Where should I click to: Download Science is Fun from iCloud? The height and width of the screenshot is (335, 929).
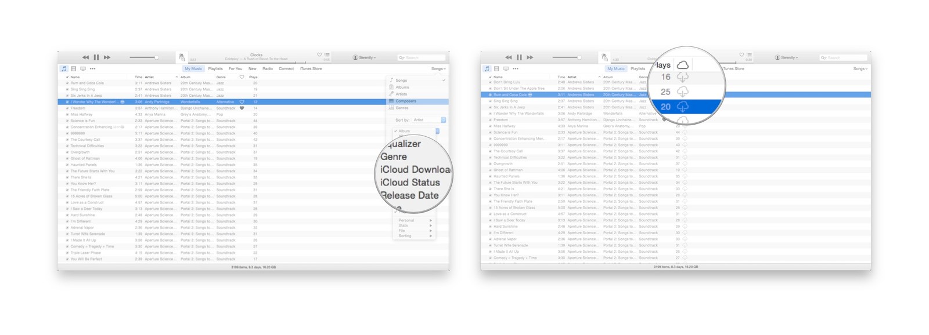[685, 132]
